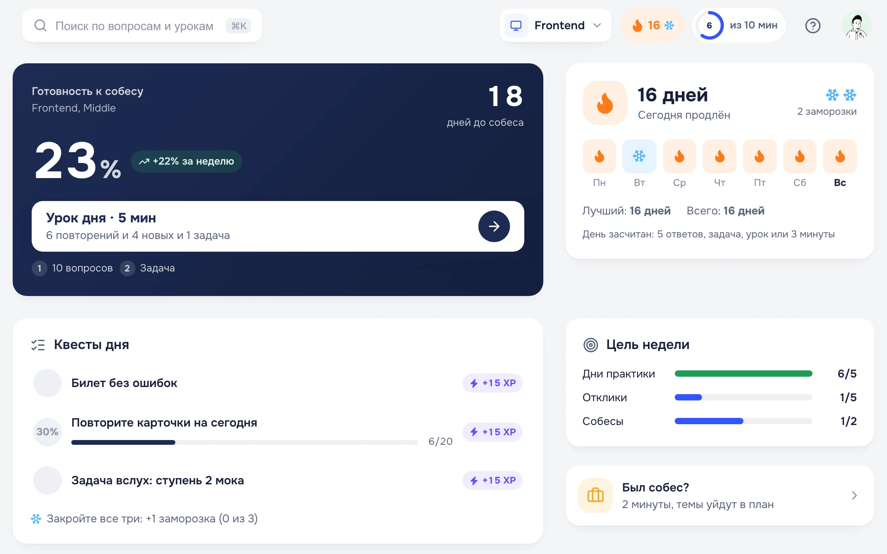Click the two snowflake freezes icon
887x554 pixels.
coord(841,95)
